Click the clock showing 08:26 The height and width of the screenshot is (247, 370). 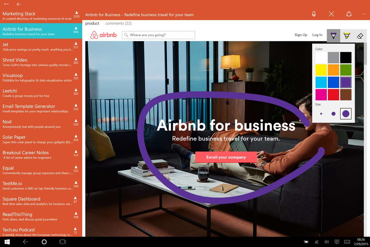click(361, 240)
